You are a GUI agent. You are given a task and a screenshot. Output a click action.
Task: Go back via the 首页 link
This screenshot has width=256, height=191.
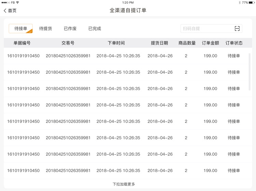click(x=12, y=11)
